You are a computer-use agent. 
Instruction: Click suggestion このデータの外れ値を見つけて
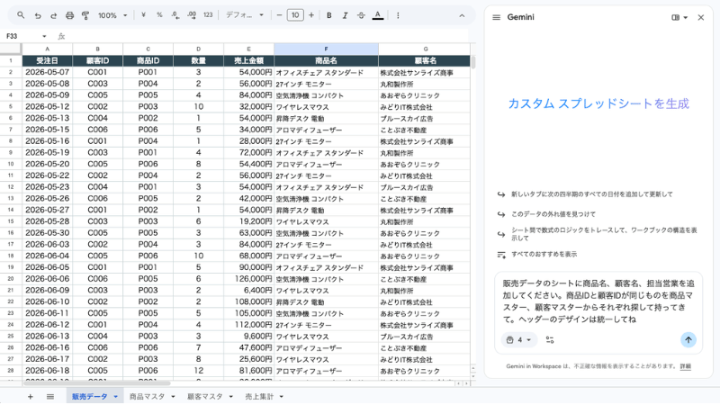click(x=553, y=214)
